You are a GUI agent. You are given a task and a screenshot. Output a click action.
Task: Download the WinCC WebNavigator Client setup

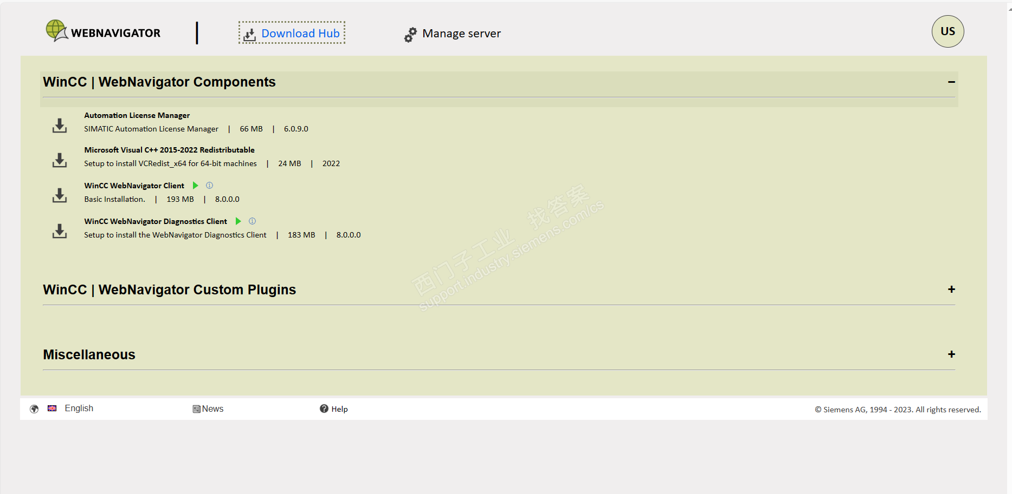coord(60,195)
